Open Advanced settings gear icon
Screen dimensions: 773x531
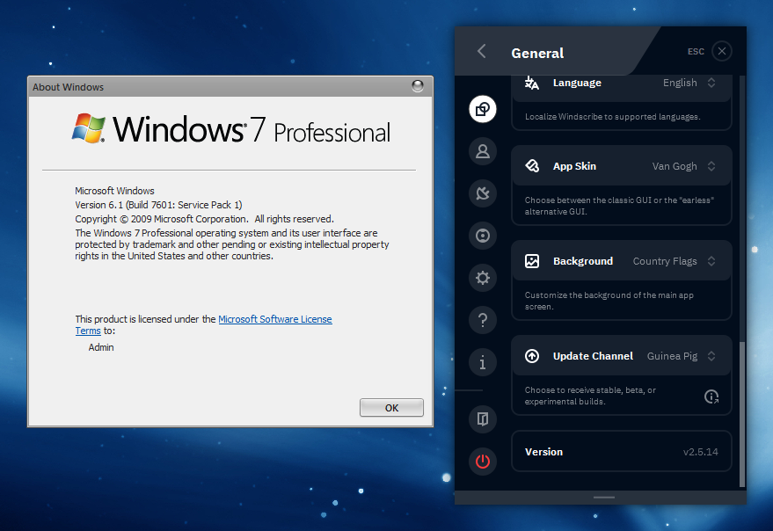coord(482,278)
